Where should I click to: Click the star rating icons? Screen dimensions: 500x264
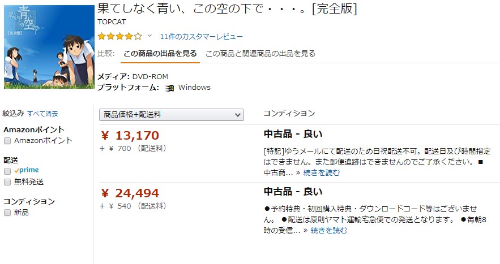click(x=119, y=36)
